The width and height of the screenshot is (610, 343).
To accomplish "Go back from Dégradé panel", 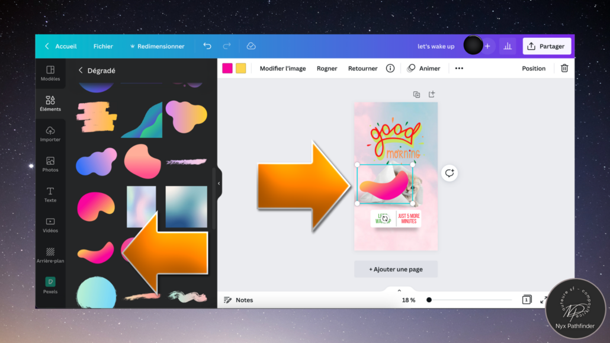I will pyautogui.click(x=81, y=70).
